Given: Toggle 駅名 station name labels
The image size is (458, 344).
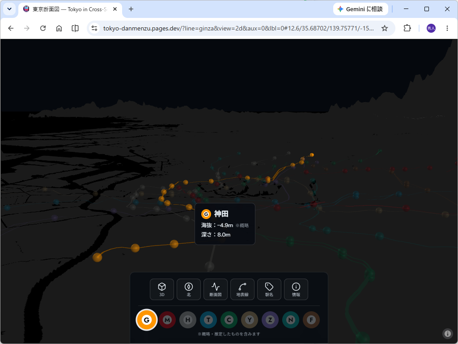Looking at the screenshot, I should point(269,289).
